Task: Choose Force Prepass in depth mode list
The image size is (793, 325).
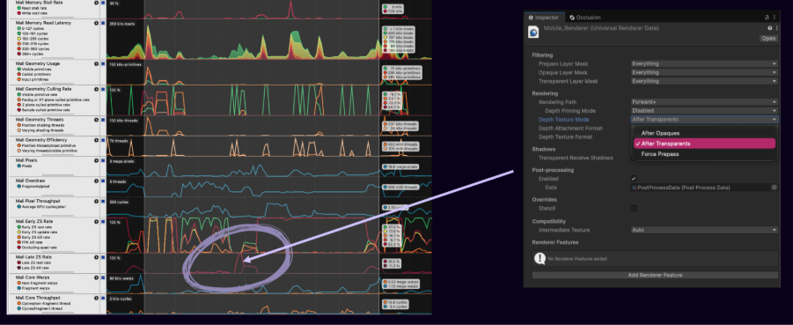Action: coord(704,154)
